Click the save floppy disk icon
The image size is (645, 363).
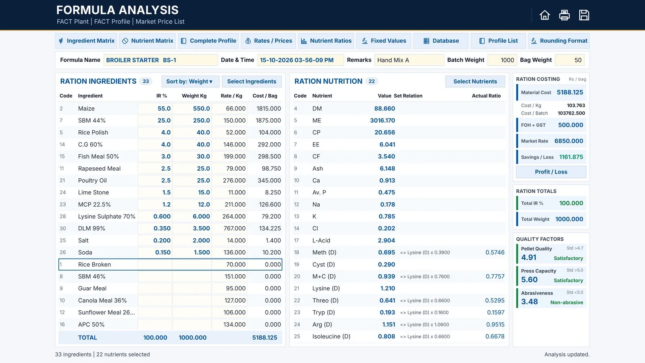584,15
